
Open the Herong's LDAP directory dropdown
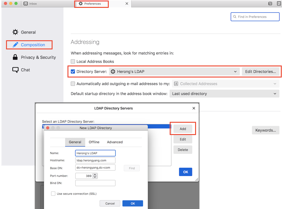click(235, 71)
